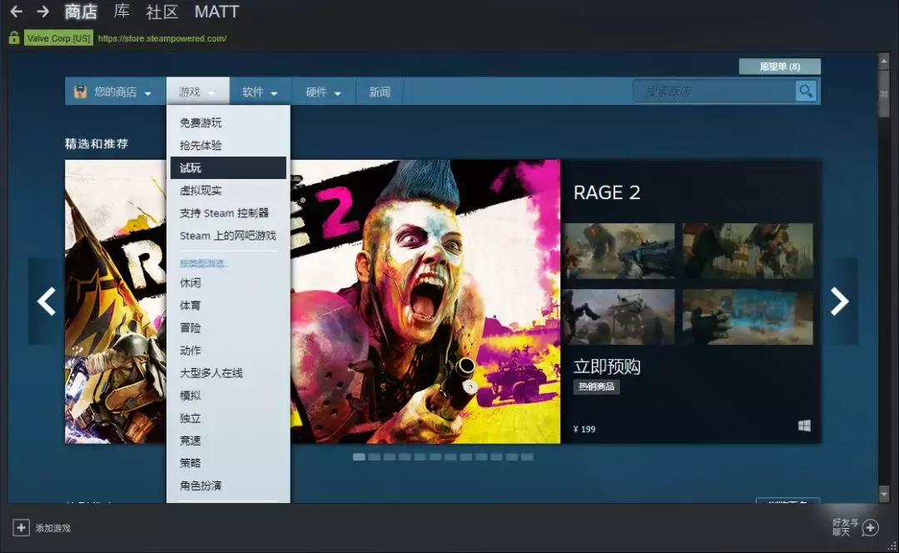The height and width of the screenshot is (553, 899).
Task: Click the 立即预购 pre-purchase text
Action: point(607,366)
